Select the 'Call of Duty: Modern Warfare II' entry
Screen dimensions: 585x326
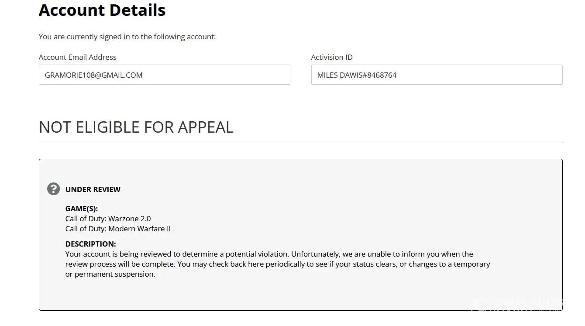(x=118, y=229)
